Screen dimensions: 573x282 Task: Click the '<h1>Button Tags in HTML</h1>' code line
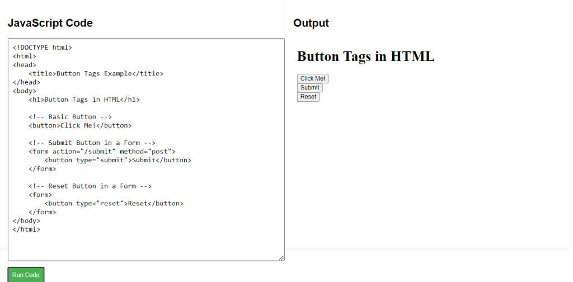(84, 100)
